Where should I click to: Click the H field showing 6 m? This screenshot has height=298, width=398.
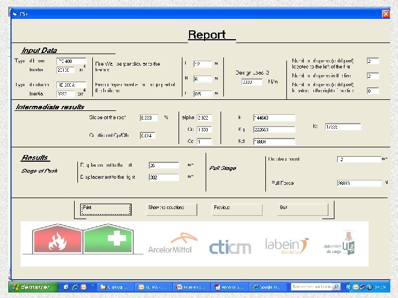pos(202,79)
